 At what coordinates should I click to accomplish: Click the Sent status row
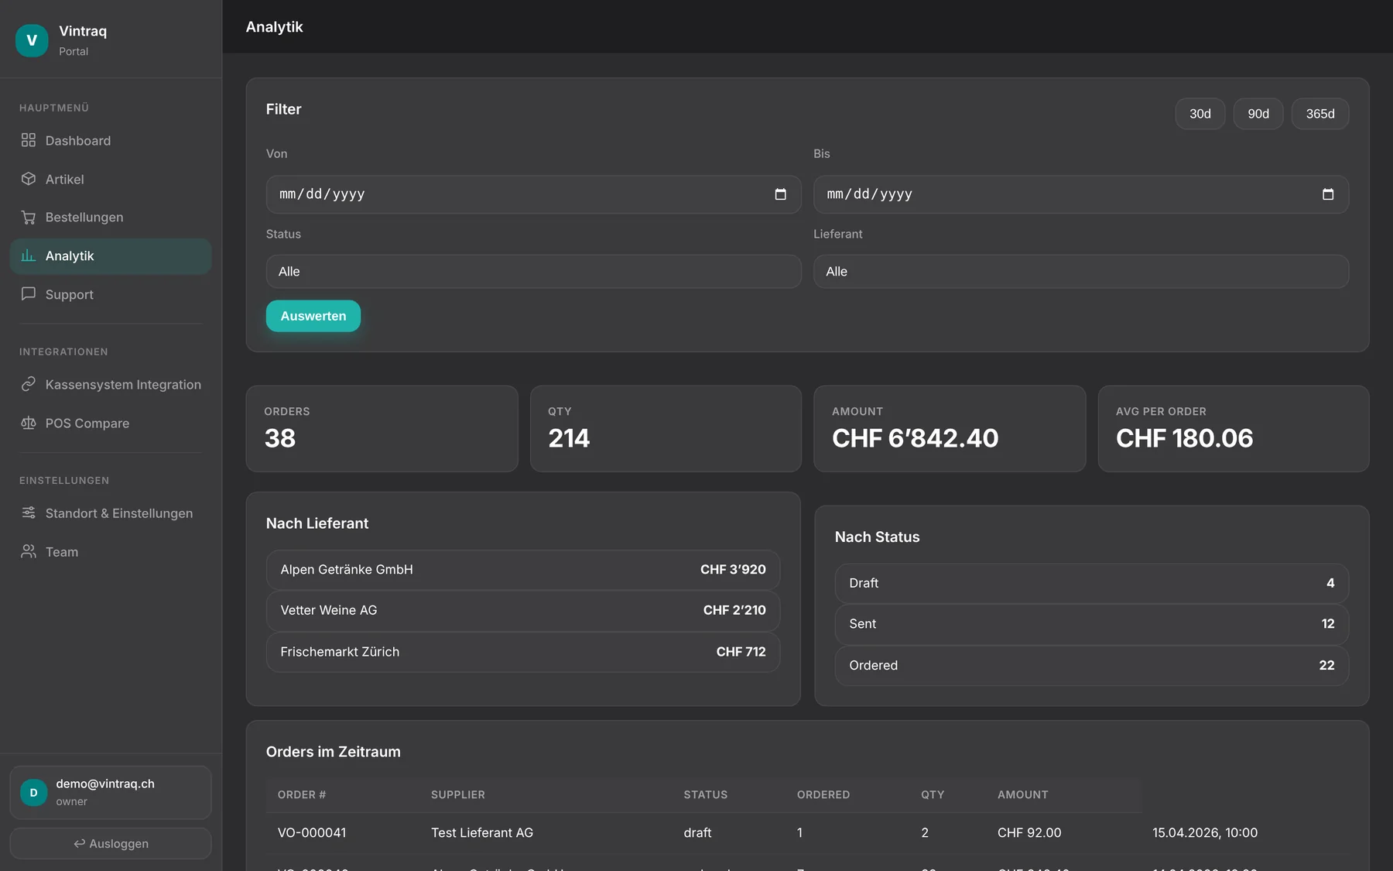(1092, 623)
